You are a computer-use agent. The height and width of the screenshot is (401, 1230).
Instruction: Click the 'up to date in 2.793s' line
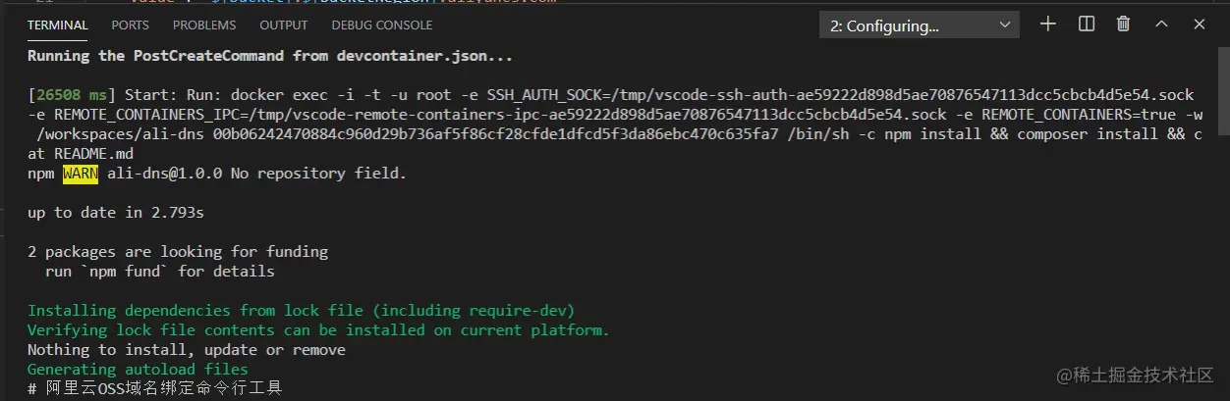115,213
